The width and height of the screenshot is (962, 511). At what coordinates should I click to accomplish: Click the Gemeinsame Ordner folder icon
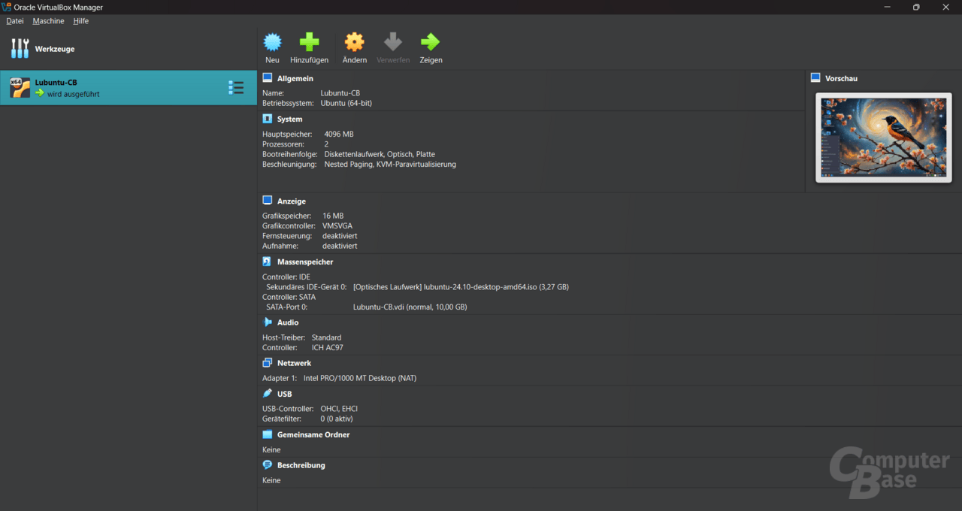coord(267,434)
